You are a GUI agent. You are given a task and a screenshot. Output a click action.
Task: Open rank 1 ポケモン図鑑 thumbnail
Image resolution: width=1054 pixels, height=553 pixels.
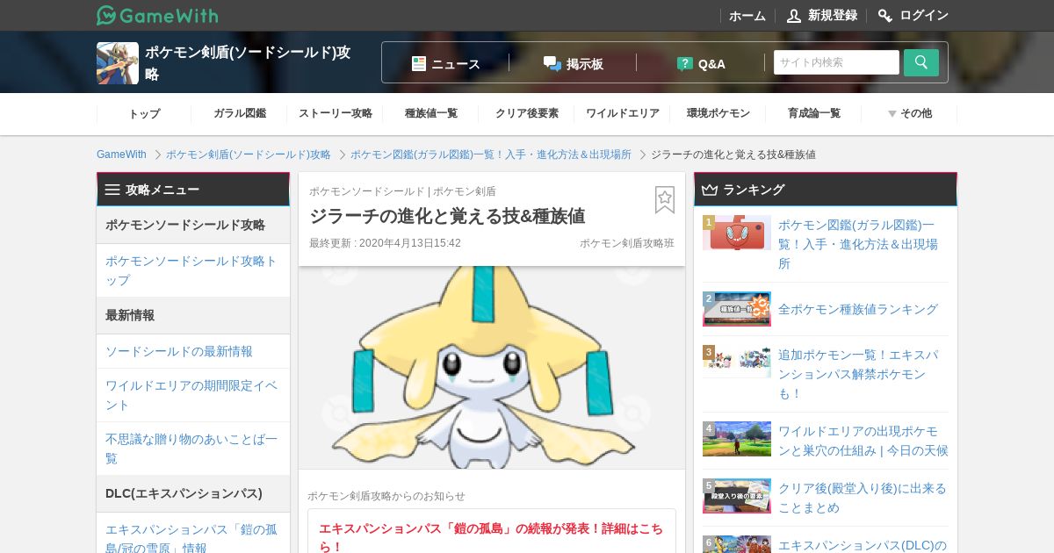[737, 233]
